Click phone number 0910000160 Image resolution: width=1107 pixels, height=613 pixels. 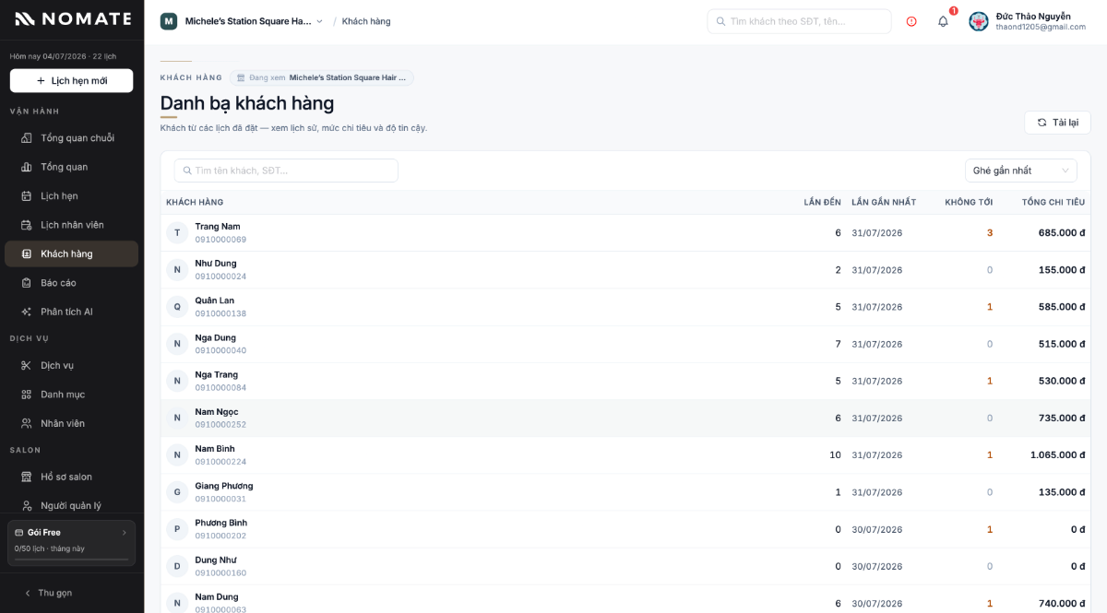click(x=220, y=572)
